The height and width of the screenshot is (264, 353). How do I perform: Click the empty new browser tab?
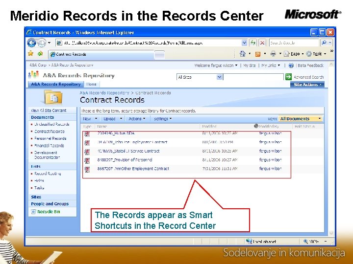point(160,55)
